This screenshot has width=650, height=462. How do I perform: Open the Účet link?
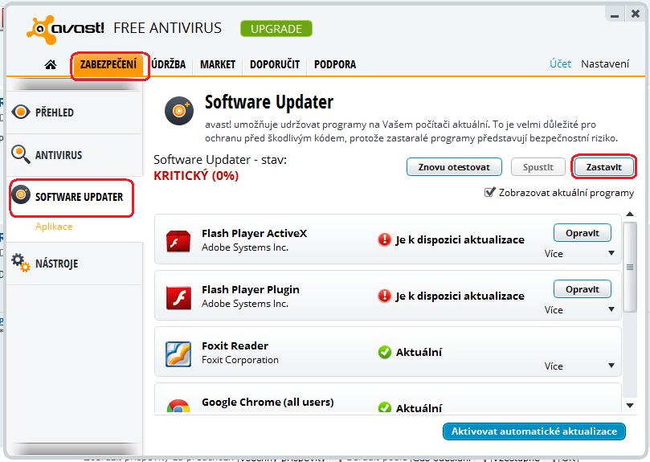pyautogui.click(x=561, y=63)
